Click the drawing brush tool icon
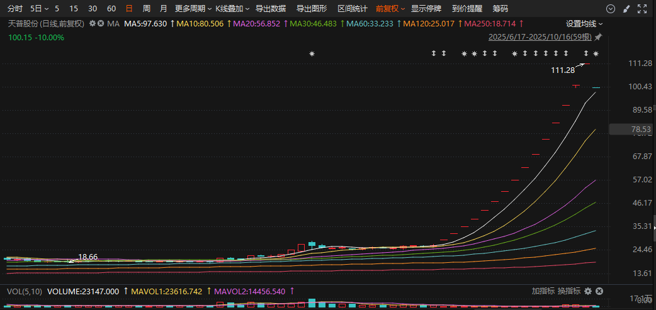 [626, 9]
